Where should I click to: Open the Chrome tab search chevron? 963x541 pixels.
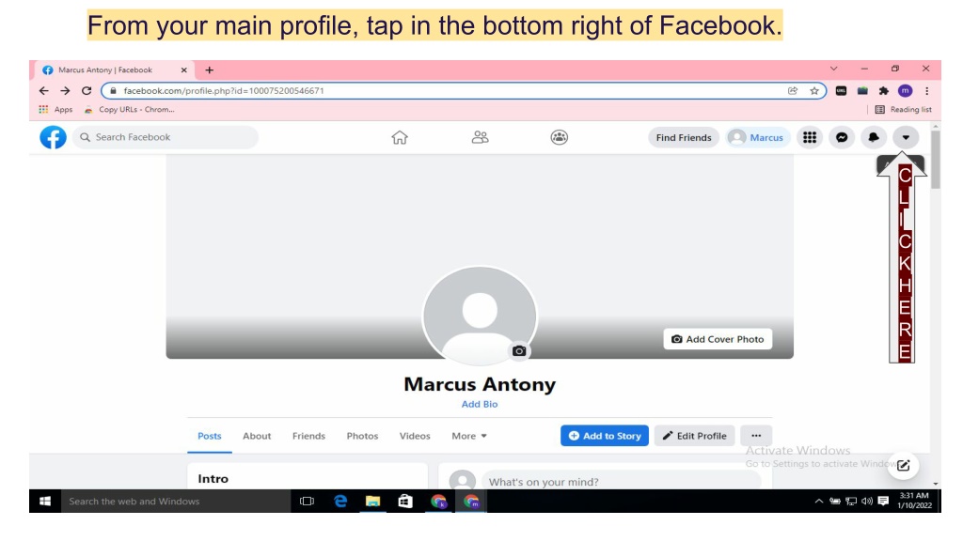point(833,69)
